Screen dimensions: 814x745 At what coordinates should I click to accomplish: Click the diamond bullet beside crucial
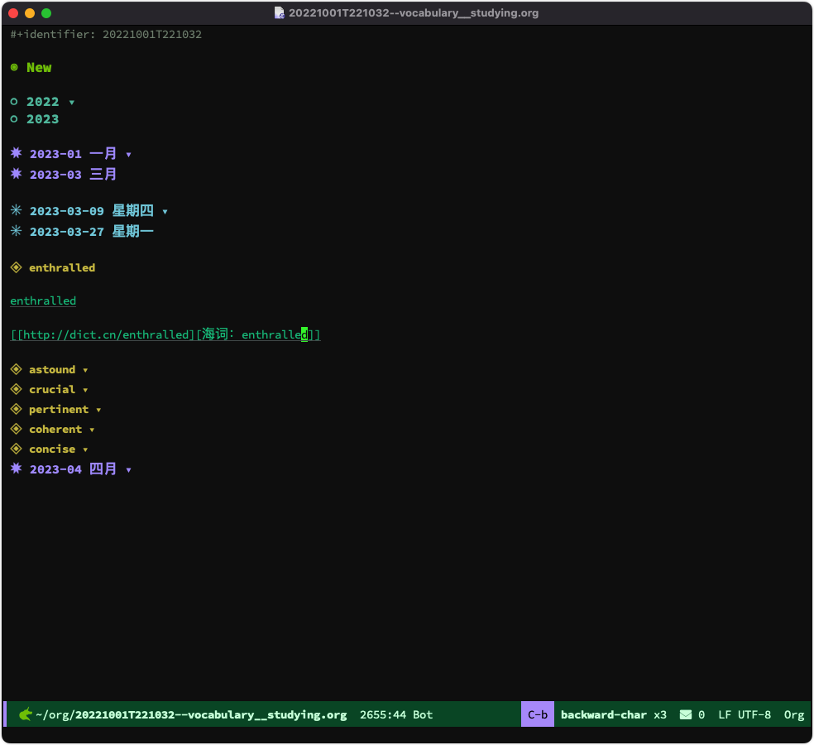[16, 389]
